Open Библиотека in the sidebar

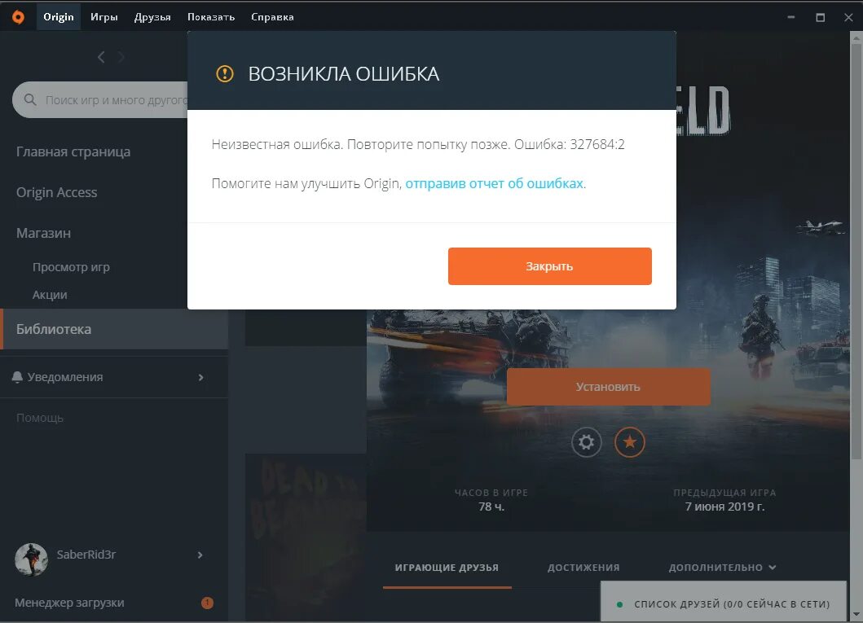114,329
